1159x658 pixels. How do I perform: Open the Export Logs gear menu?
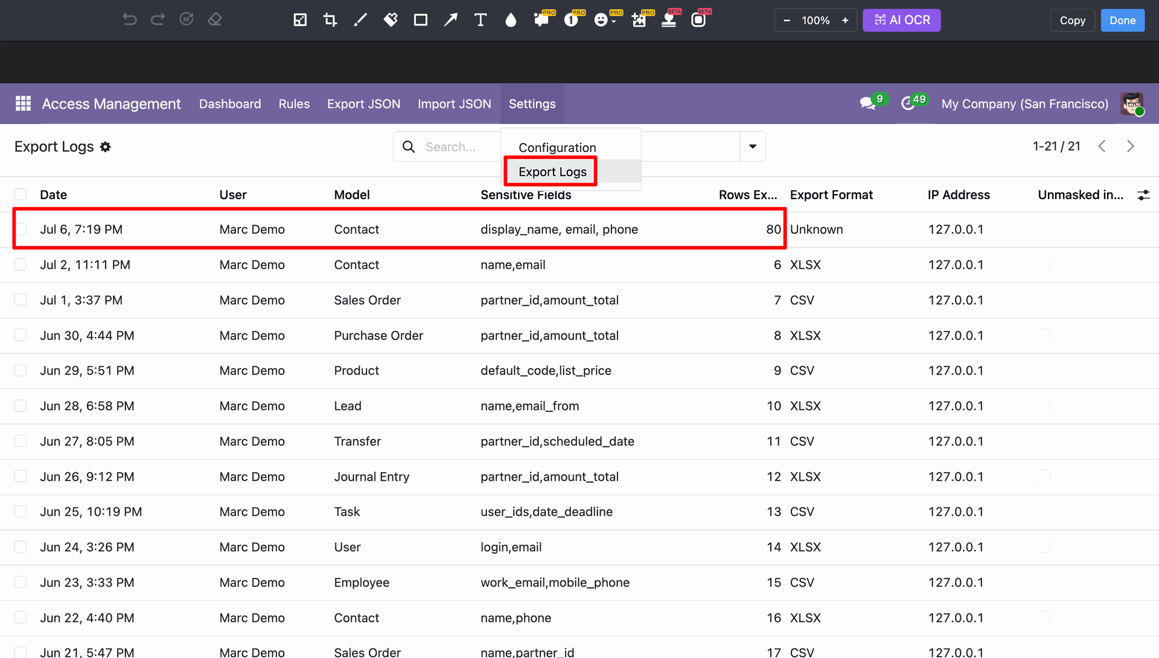[x=106, y=147]
